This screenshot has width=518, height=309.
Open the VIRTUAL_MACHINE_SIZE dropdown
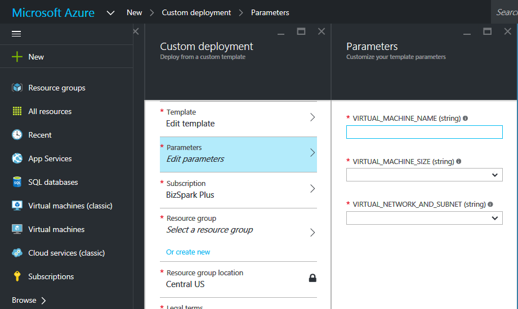[x=424, y=175]
